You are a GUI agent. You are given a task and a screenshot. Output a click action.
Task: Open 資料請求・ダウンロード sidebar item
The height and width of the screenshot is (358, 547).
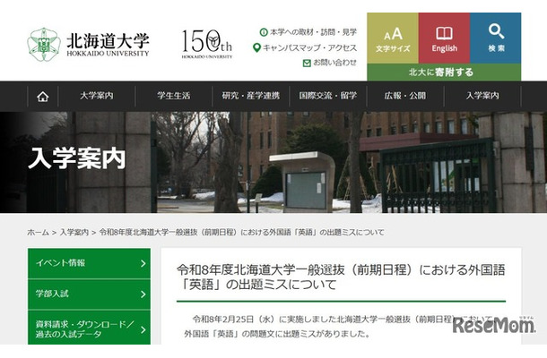90,328
